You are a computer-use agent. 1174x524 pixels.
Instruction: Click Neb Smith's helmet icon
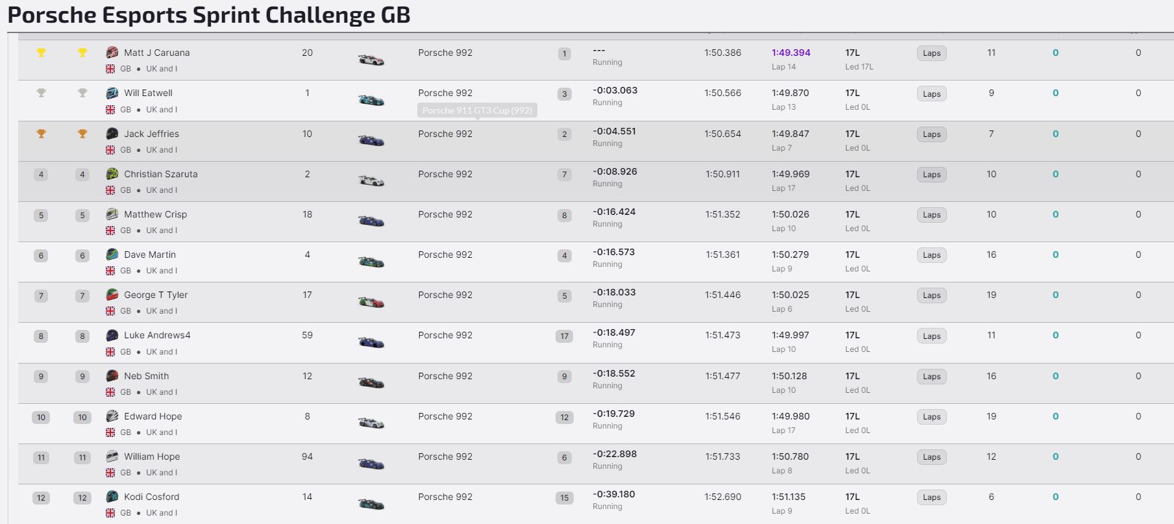pyautogui.click(x=112, y=376)
